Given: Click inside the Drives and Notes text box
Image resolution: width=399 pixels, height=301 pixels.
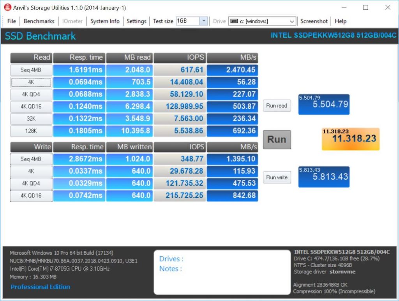Looking at the screenshot, I should pos(222,272).
